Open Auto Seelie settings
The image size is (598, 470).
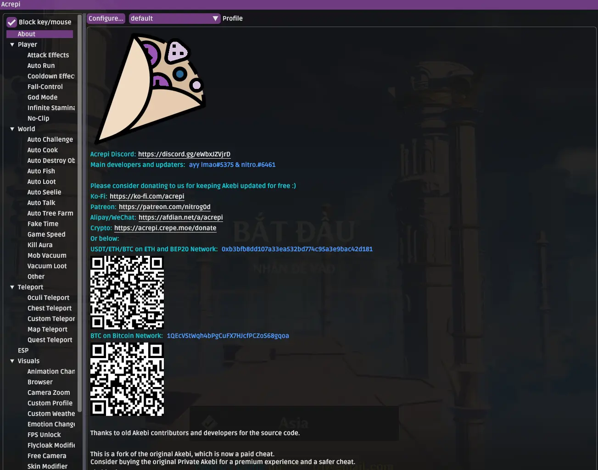tap(44, 192)
